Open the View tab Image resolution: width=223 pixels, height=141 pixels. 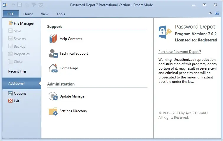pos(45,14)
